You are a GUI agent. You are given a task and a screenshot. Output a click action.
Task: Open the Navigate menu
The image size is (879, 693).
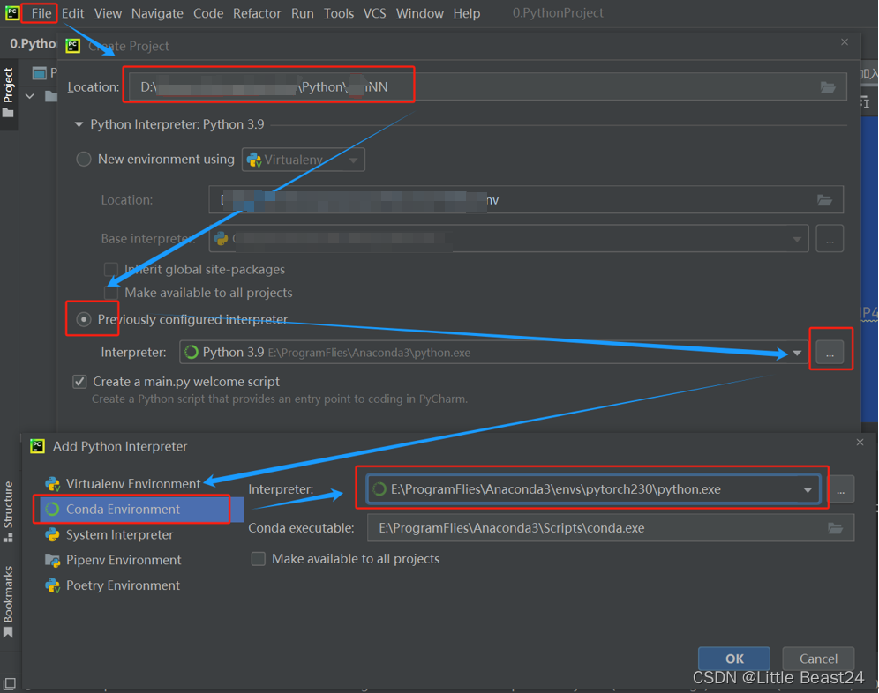click(x=157, y=13)
